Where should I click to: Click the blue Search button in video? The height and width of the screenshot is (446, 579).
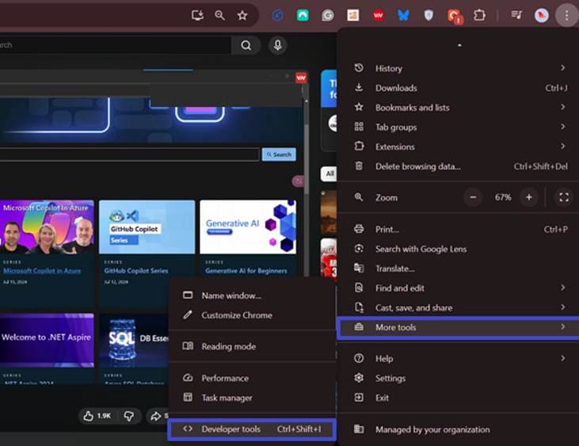[279, 154]
